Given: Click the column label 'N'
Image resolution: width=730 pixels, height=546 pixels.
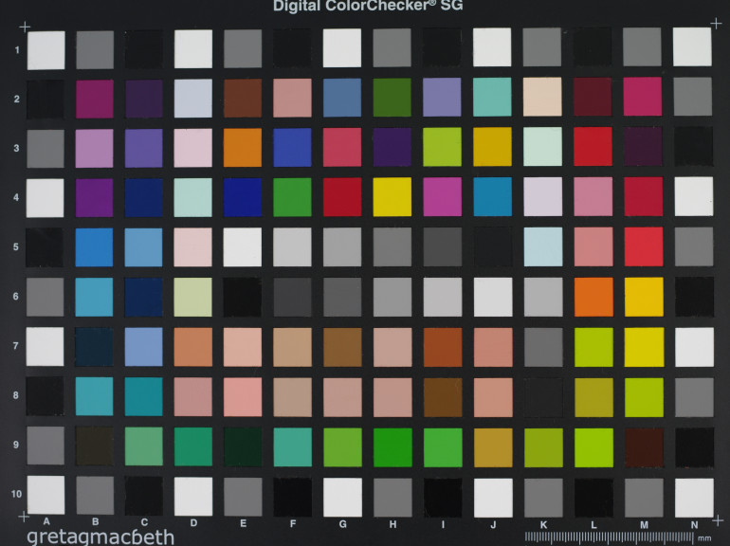Looking at the screenshot, I should tap(694, 525).
